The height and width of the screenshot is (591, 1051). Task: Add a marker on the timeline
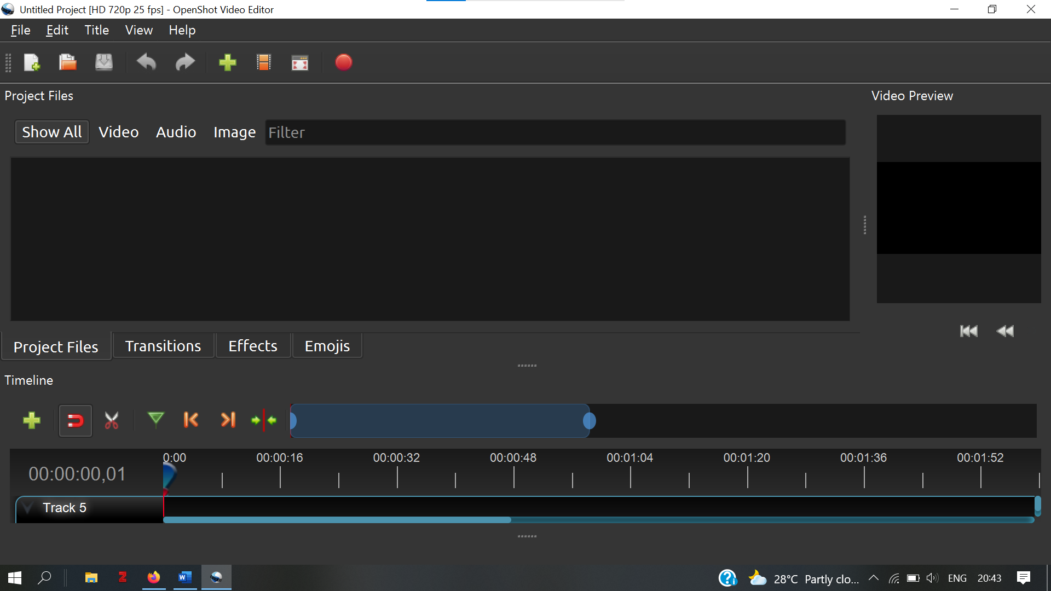click(x=155, y=420)
